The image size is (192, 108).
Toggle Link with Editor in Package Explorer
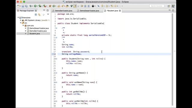coord(39,15)
